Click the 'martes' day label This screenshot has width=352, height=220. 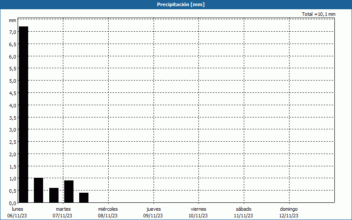63,209
